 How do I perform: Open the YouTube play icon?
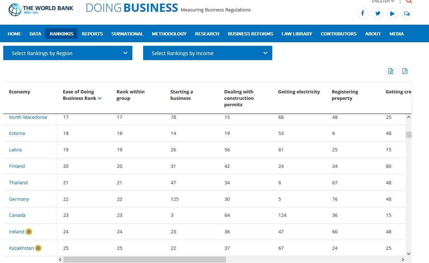pyautogui.click(x=392, y=13)
